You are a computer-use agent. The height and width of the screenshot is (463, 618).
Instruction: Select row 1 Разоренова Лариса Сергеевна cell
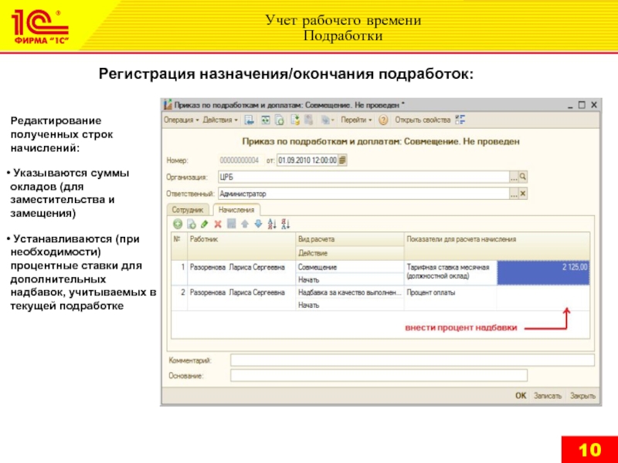pyautogui.click(x=241, y=272)
